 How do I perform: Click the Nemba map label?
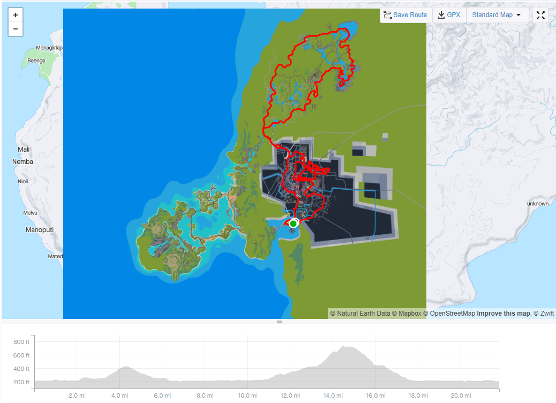[x=22, y=162]
